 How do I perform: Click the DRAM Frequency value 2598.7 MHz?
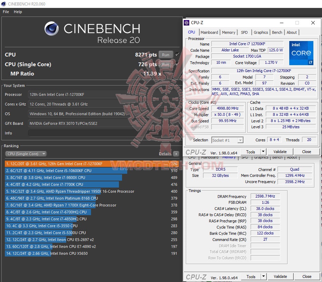pos(265,196)
